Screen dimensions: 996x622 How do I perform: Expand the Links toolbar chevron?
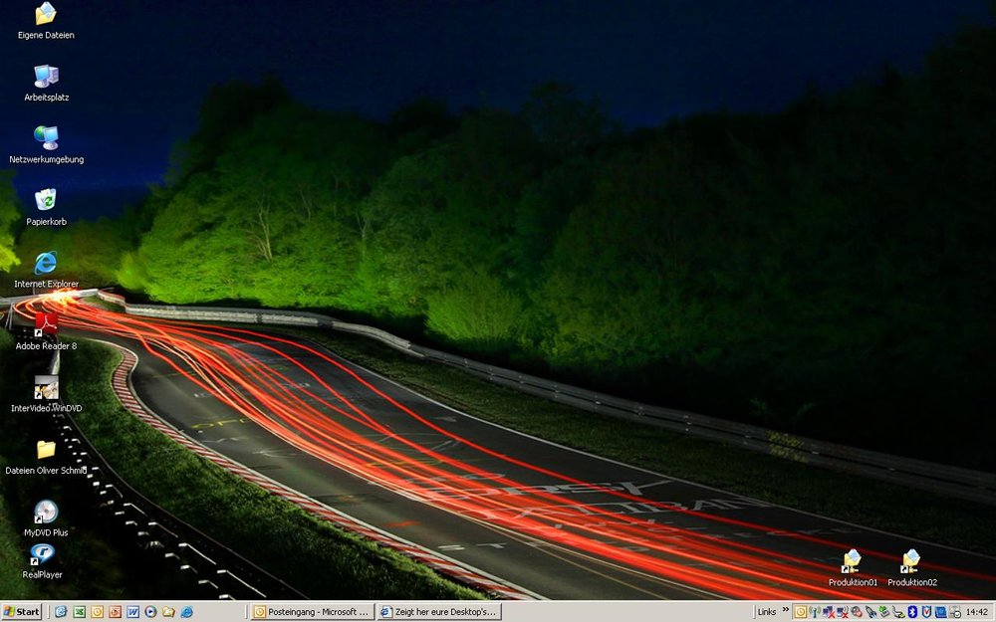point(786,612)
